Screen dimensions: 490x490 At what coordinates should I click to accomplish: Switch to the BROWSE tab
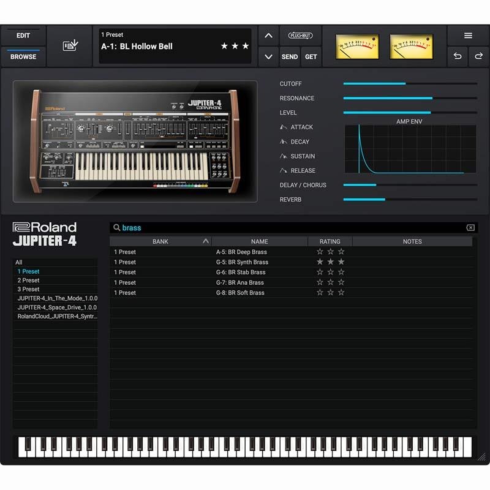[24, 57]
